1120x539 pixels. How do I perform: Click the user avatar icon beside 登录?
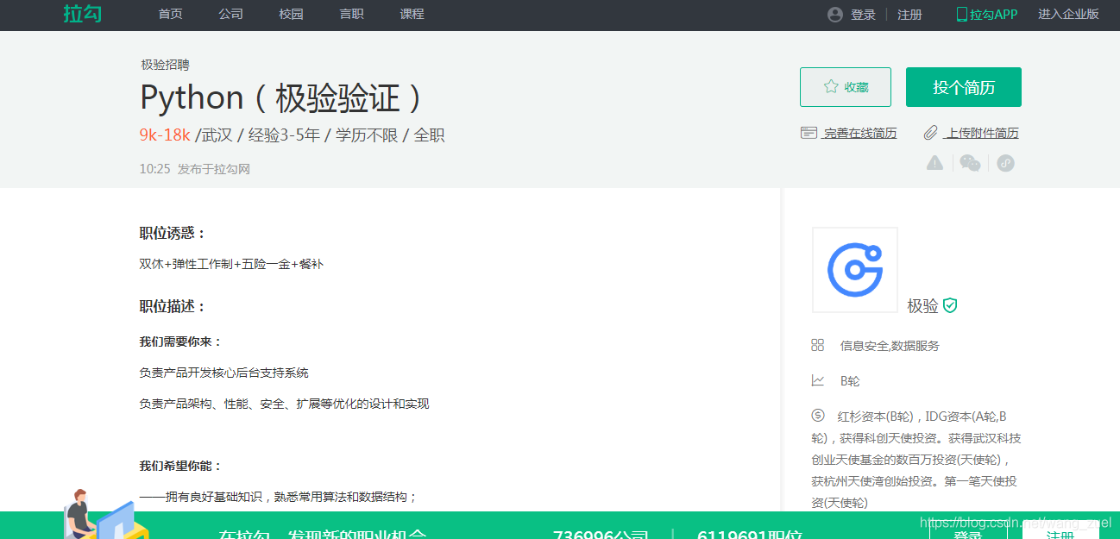pos(834,15)
